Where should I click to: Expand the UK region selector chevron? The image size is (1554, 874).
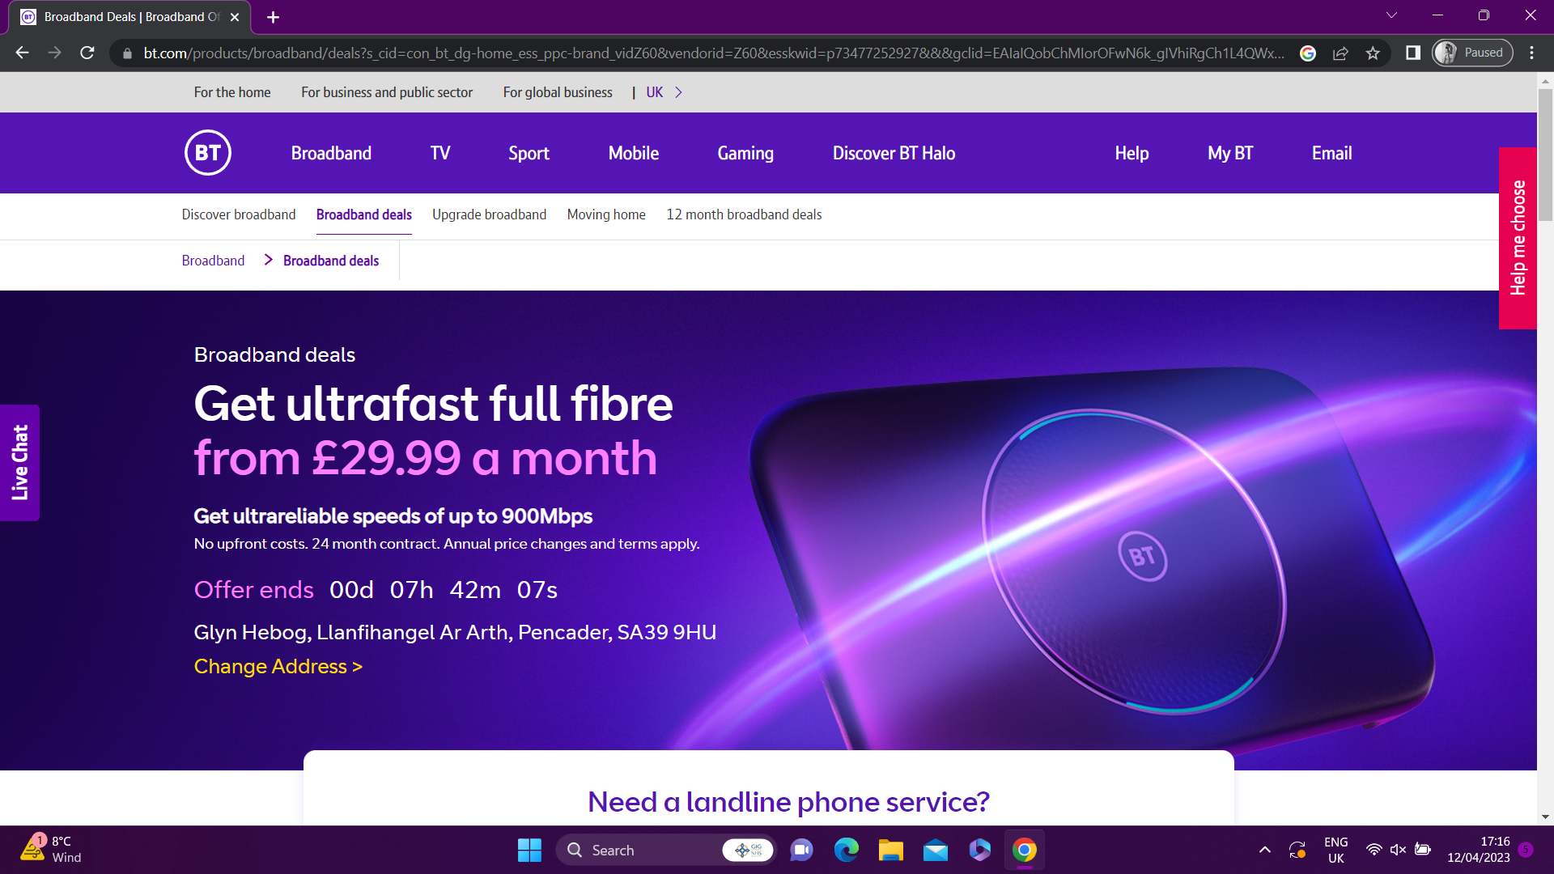(678, 92)
